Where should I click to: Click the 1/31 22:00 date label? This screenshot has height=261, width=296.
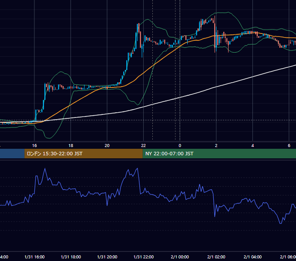click(x=144, y=257)
